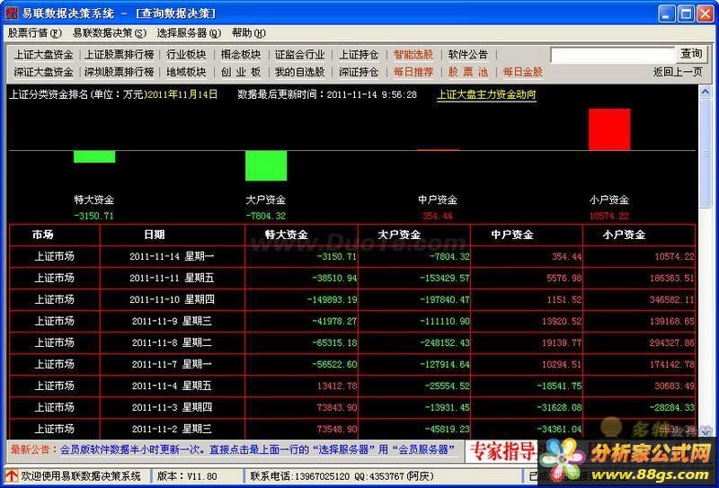
Task: Open 上证股票排行榜
Action: coord(120,55)
